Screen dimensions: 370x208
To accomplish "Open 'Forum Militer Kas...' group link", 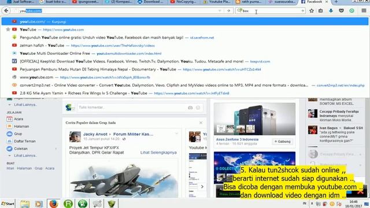I will click(133, 134).
